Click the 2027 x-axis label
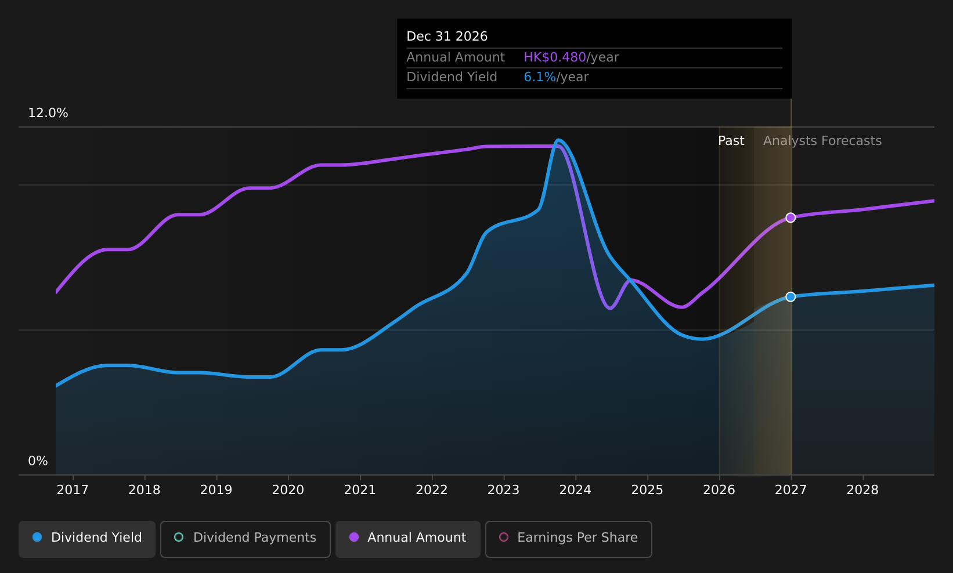Image resolution: width=953 pixels, height=573 pixels. point(791,490)
